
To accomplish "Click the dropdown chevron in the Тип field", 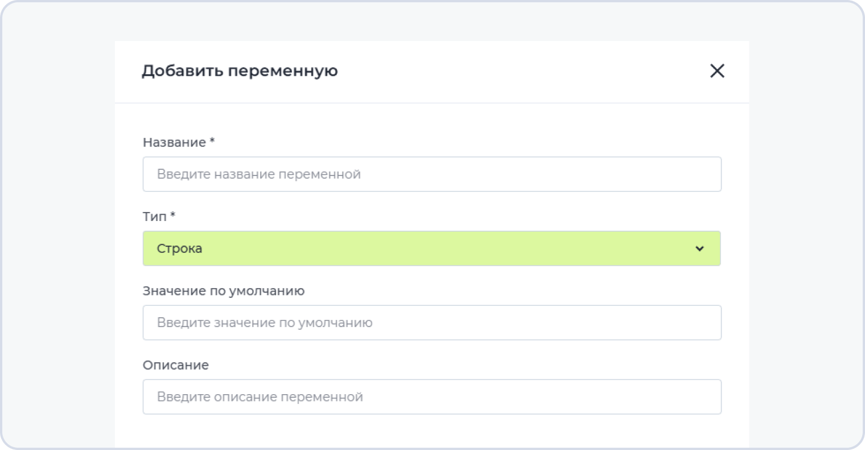I will click(x=699, y=248).
